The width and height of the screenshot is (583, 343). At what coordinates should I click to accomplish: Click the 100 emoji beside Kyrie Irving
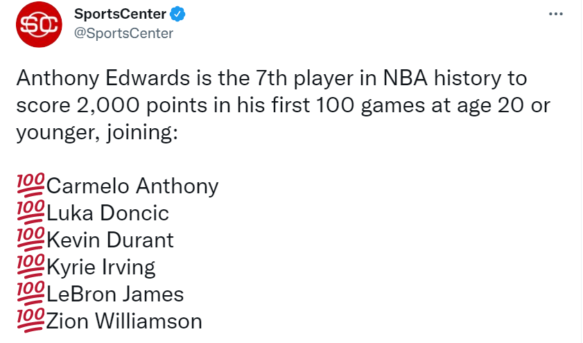click(x=31, y=265)
